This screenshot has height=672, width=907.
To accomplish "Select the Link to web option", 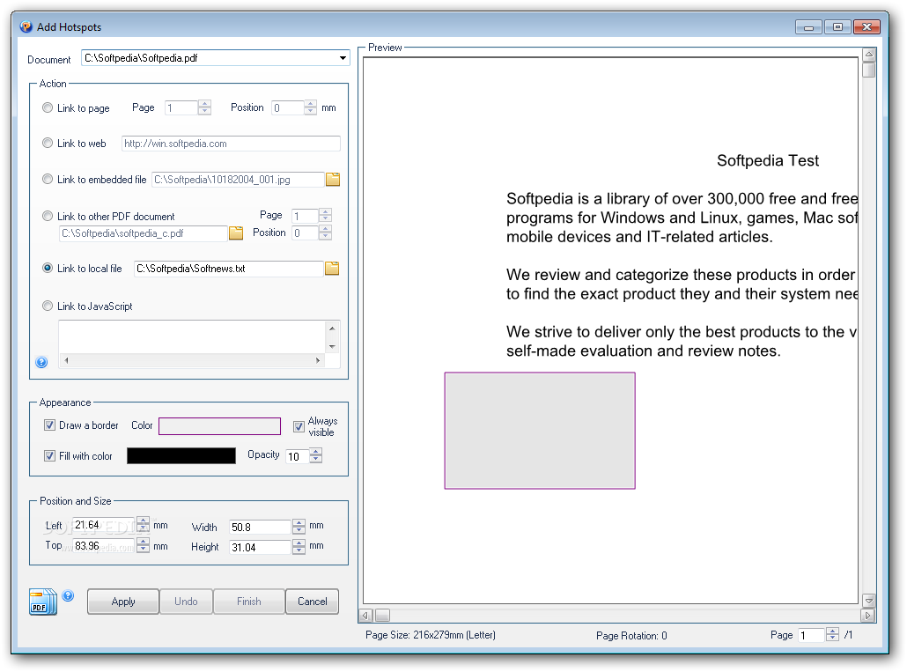I will 48,143.
